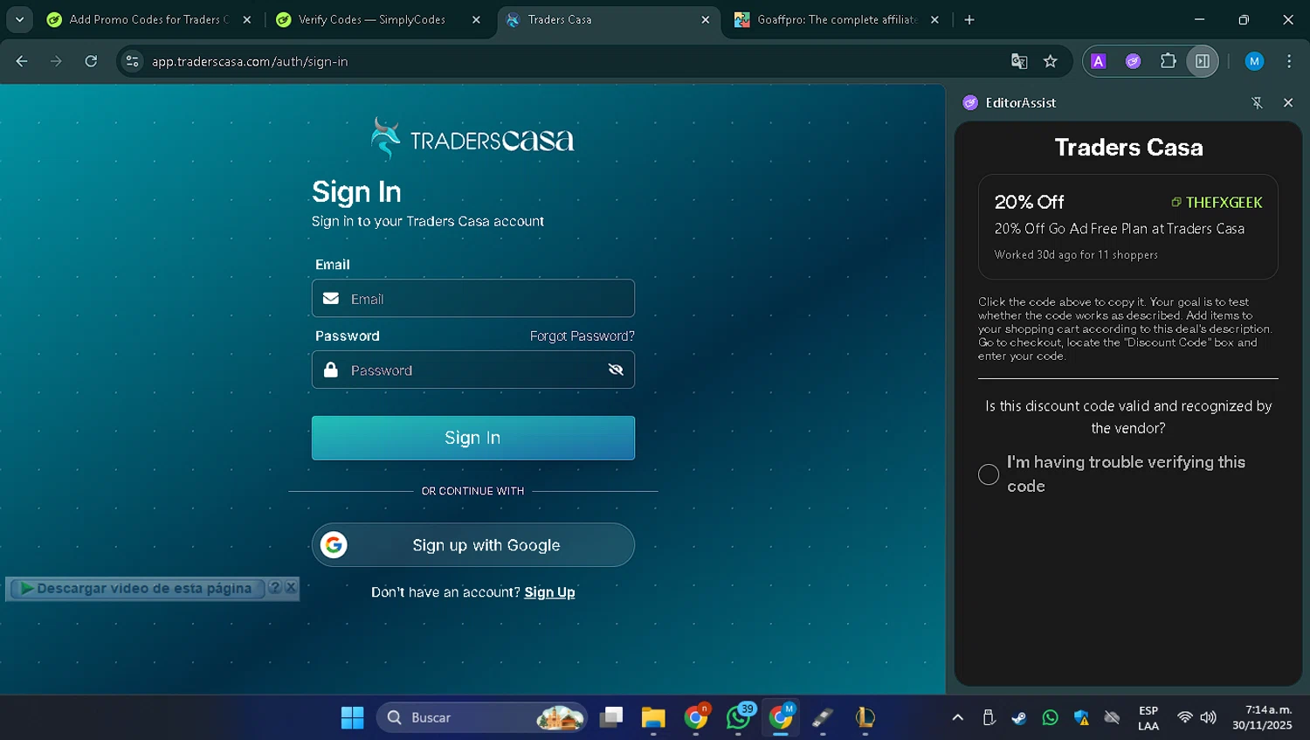This screenshot has height=740, width=1310.
Task: Click the taskbar Buscar search box
Action: coord(482,717)
